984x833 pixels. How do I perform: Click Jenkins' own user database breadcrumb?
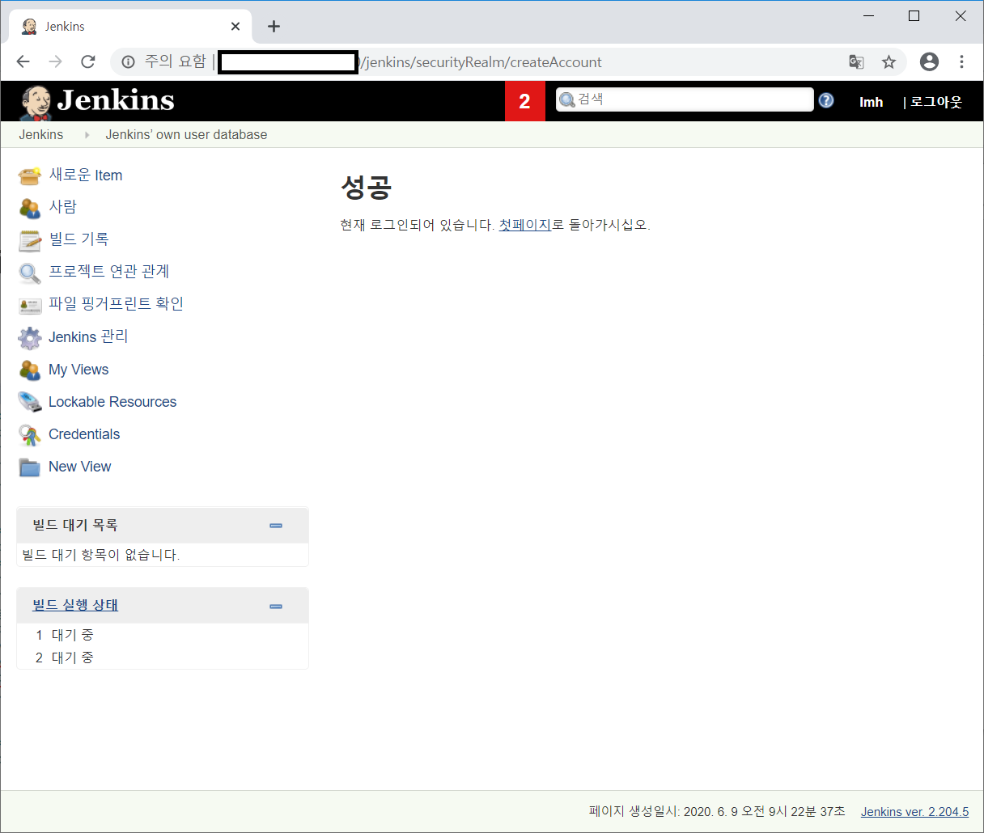pyautogui.click(x=186, y=135)
